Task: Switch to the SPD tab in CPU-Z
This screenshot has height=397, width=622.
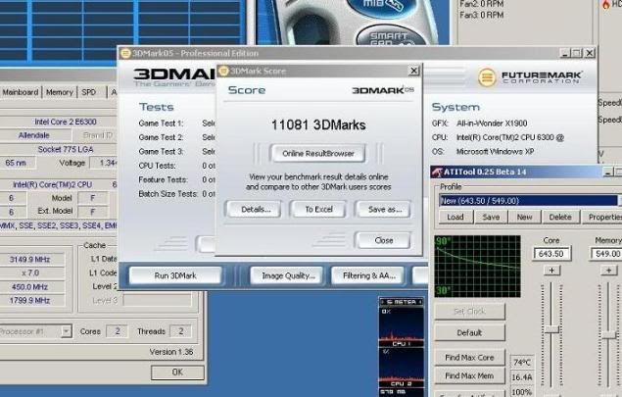Action: pyautogui.click(x=89, y=92)
